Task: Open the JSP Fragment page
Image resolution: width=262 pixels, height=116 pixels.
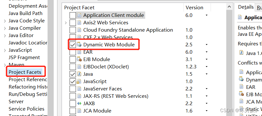Action: click(x=24, y=58)
